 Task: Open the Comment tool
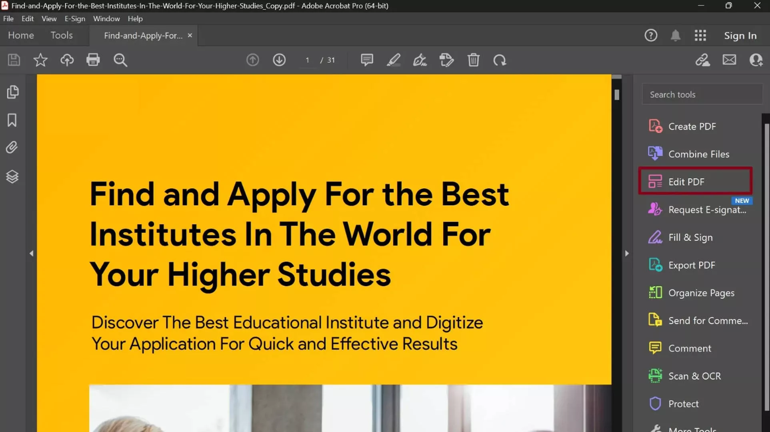pos(696,348)
